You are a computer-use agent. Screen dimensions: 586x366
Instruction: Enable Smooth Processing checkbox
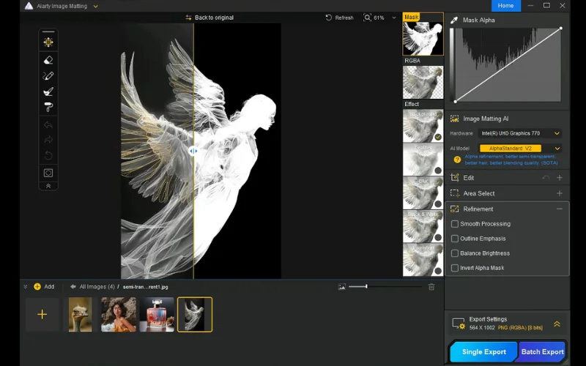click(455, 224)
